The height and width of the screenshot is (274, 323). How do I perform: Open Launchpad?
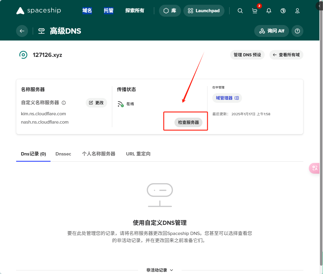[204, 11]
